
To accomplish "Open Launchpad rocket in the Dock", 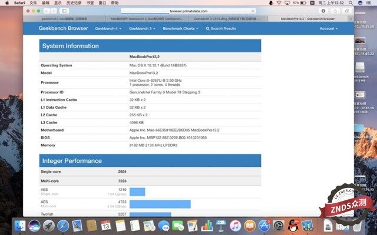I will pos(48,226).
